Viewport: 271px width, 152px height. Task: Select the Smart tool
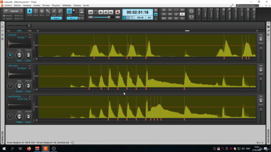[30, 11]
